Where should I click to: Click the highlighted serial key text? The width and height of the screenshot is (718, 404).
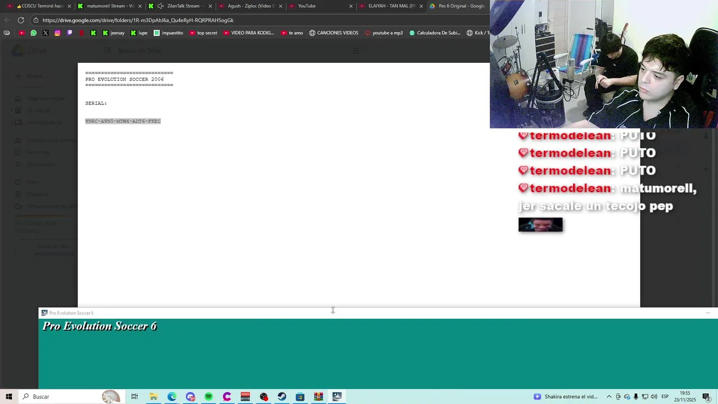pyautogui.click(x=123, y=121)
